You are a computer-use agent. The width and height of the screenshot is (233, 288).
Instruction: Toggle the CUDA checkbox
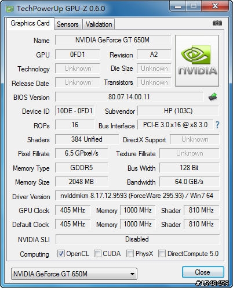coord(97,253)
